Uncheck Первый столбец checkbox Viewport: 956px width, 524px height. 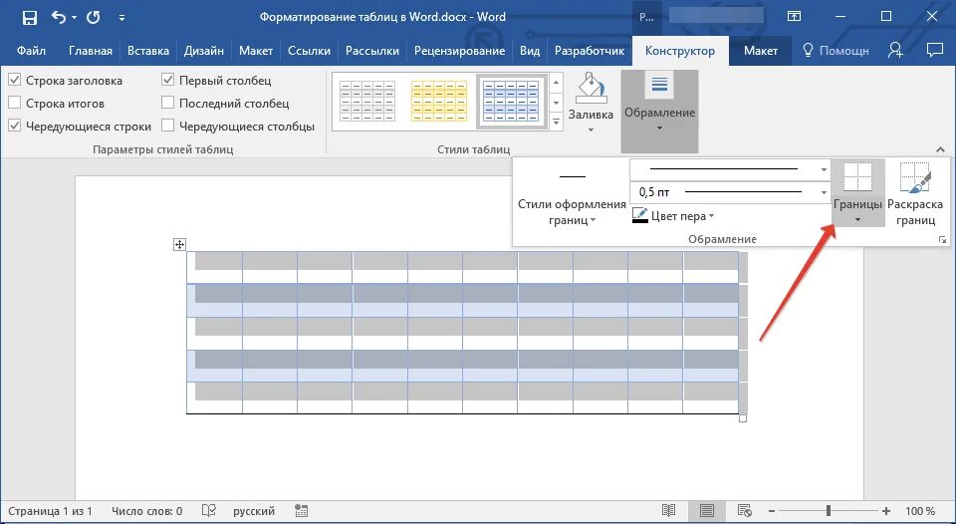[x=167, y=80]
